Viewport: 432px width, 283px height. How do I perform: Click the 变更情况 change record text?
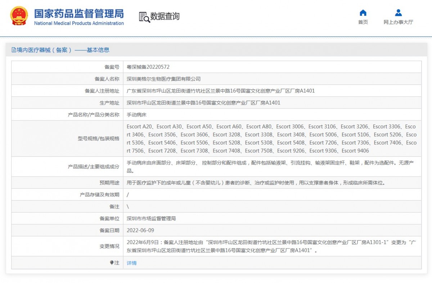pos(272,246)
